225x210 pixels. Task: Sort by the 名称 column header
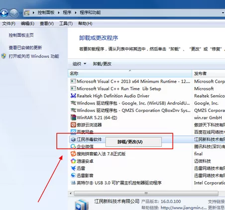pos(130,74)
